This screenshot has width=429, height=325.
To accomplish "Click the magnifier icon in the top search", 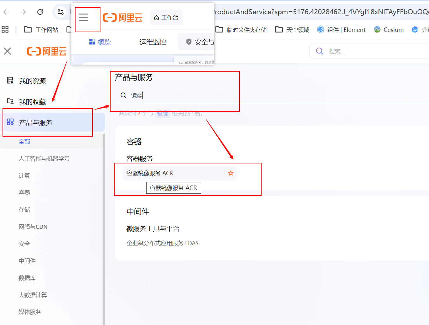I will pos(320,51).
